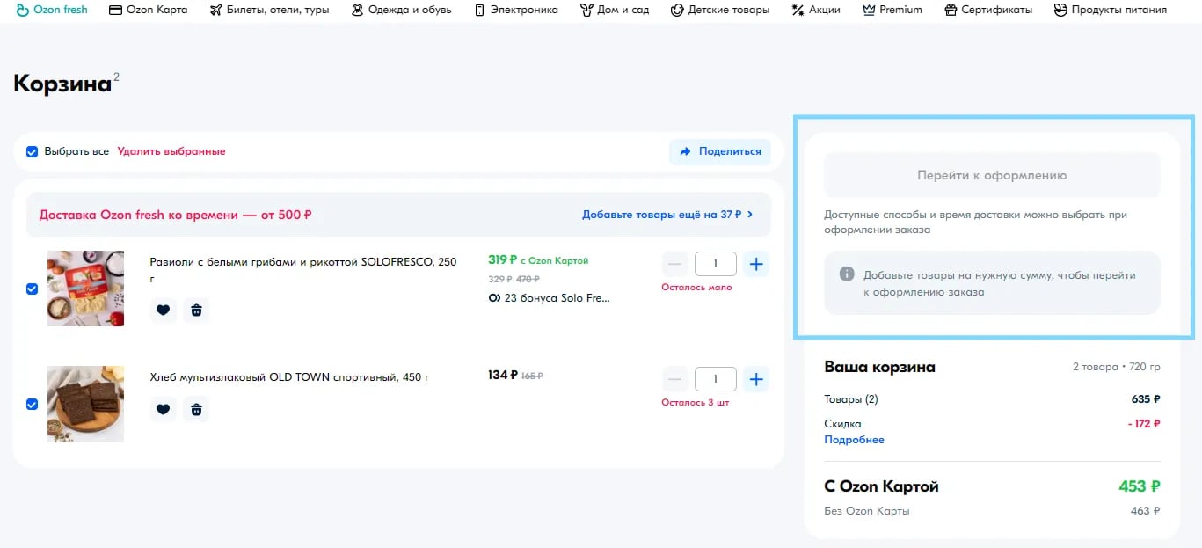Click the С Ozon Картой total 453 ₽
The image size is (1202, 548).
(x=1139, y=486)
